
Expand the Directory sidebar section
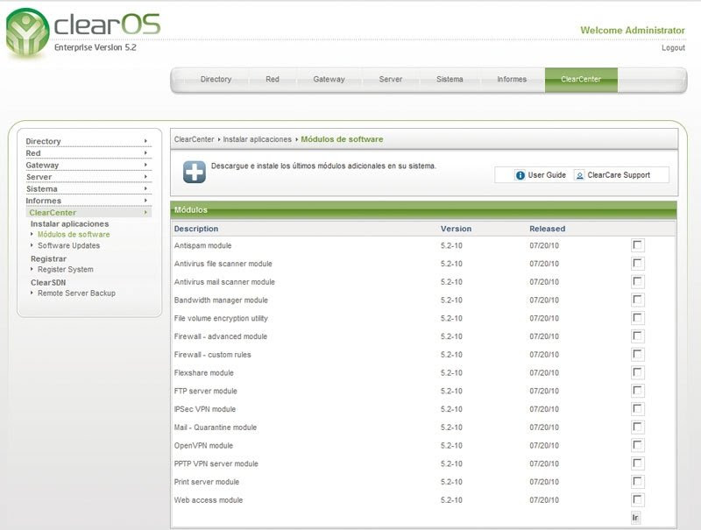coord(89,141)
